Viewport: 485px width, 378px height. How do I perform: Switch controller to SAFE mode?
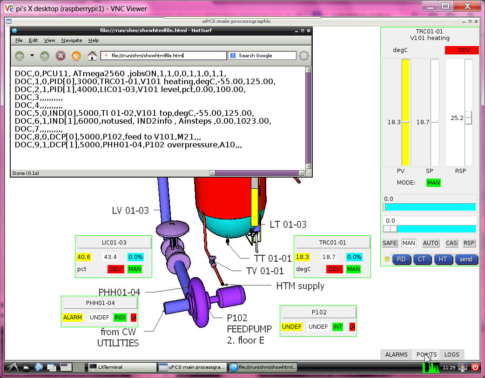tap(390, 243)
